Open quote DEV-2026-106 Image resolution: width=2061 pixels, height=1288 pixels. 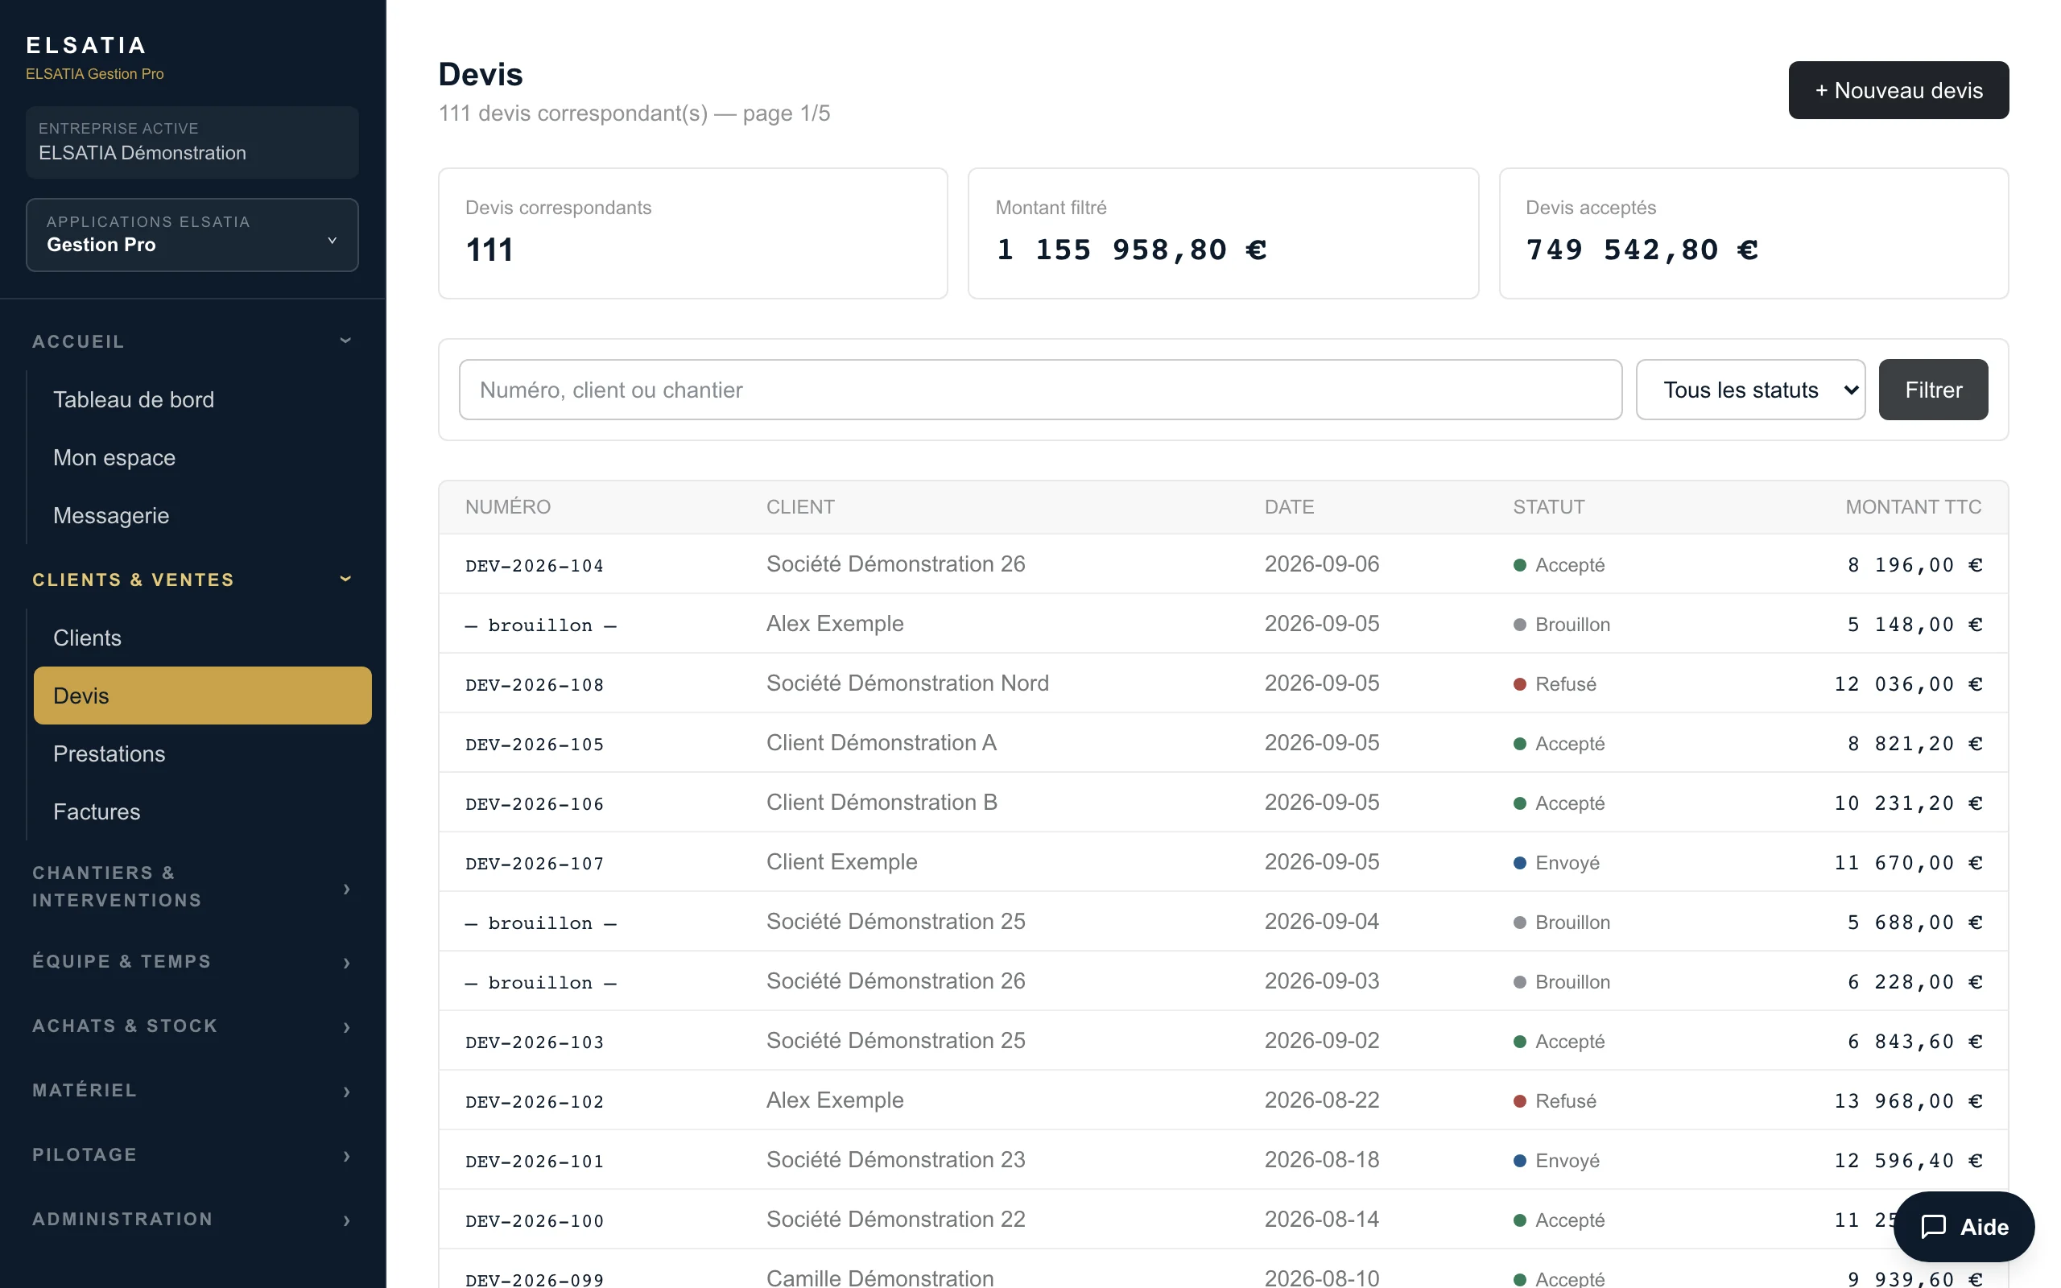534,804
